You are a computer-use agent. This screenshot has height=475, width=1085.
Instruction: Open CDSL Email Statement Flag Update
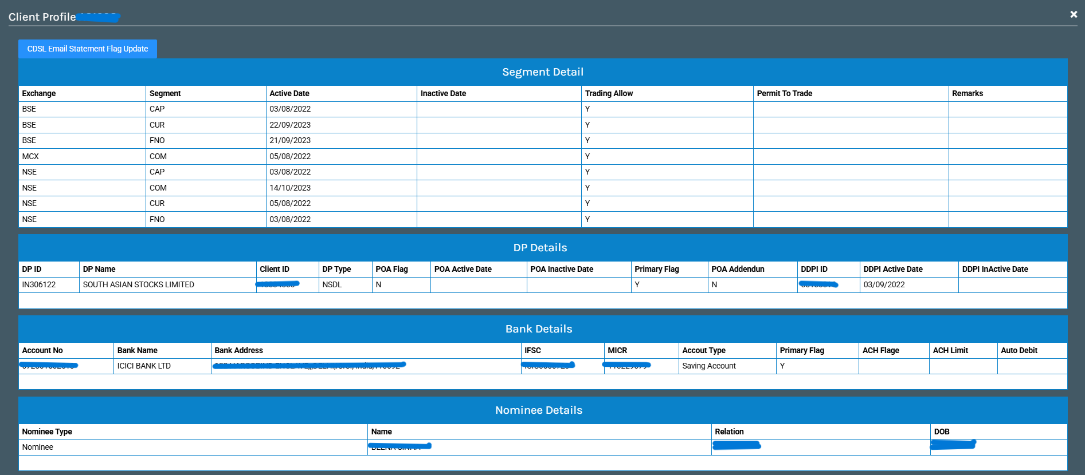click(88, 49)
